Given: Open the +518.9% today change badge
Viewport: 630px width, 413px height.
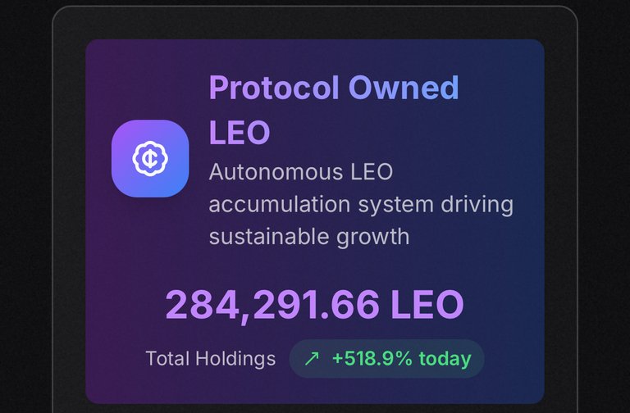Looking at the screenshot, I should coord(386,358).
